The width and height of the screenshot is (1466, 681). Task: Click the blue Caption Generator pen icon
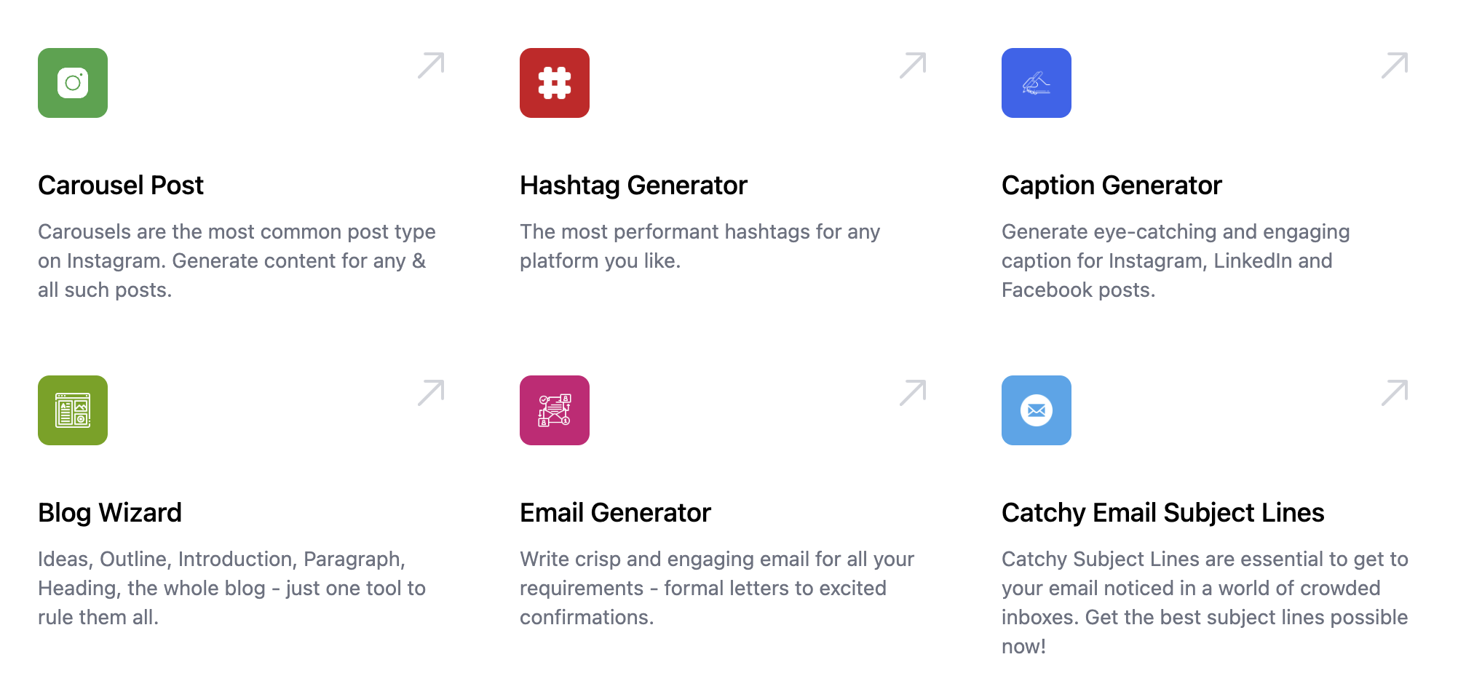[1037, 83]
